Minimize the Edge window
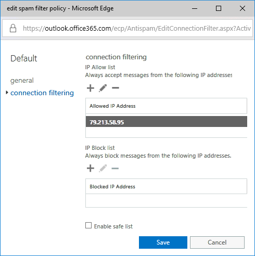 [x=195, y=8]
